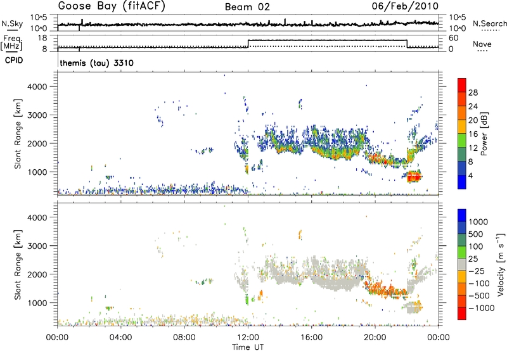Screen dimensions: 507x351
Task: Click the Time UT axis label
Action: point(248,347)
